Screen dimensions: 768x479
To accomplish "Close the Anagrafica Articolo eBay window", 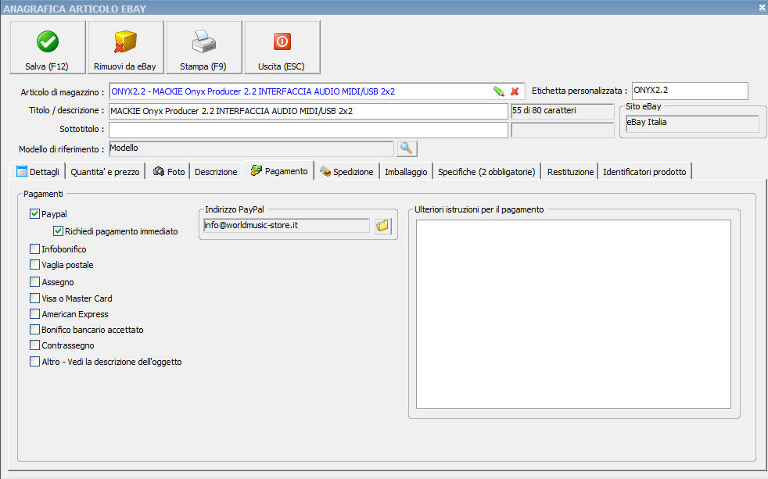I will (x=762, y=7).
